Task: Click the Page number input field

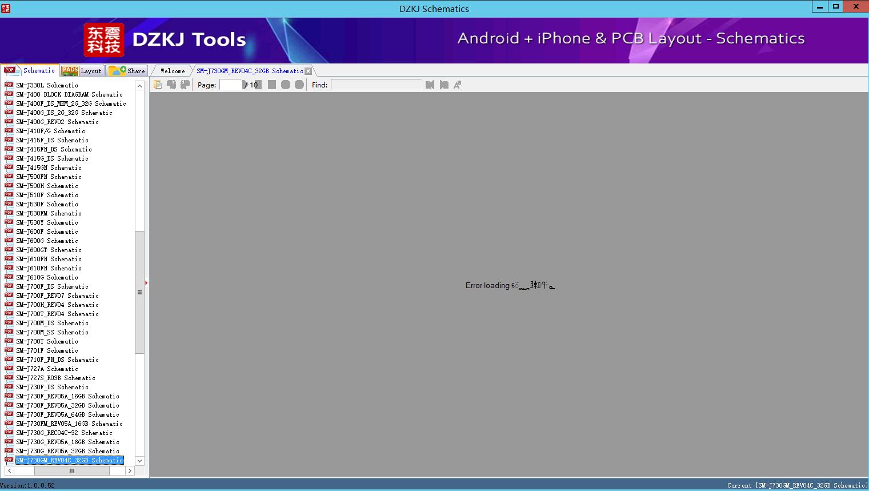Action: [231, 85]
